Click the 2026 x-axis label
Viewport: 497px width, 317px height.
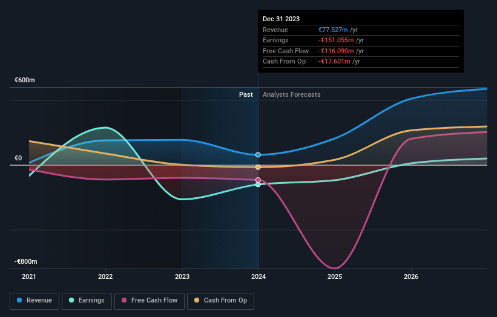[411, 277]
